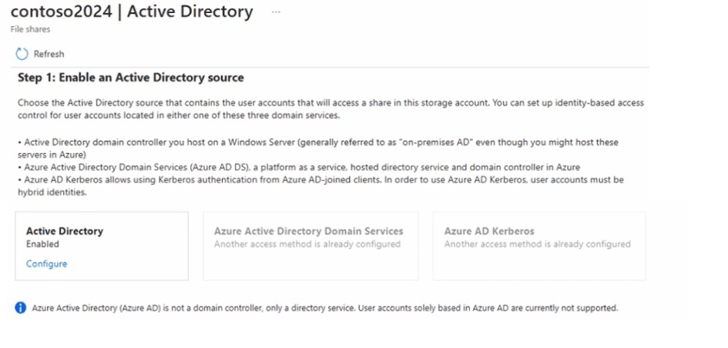Image resolution: width=728 pixels, height=348 pixels.
Task: Open the ellipsis more options menu
Action: coord(276,13)
